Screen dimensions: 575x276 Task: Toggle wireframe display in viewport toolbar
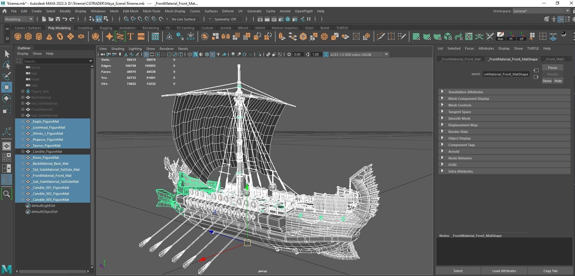[190, 54]
